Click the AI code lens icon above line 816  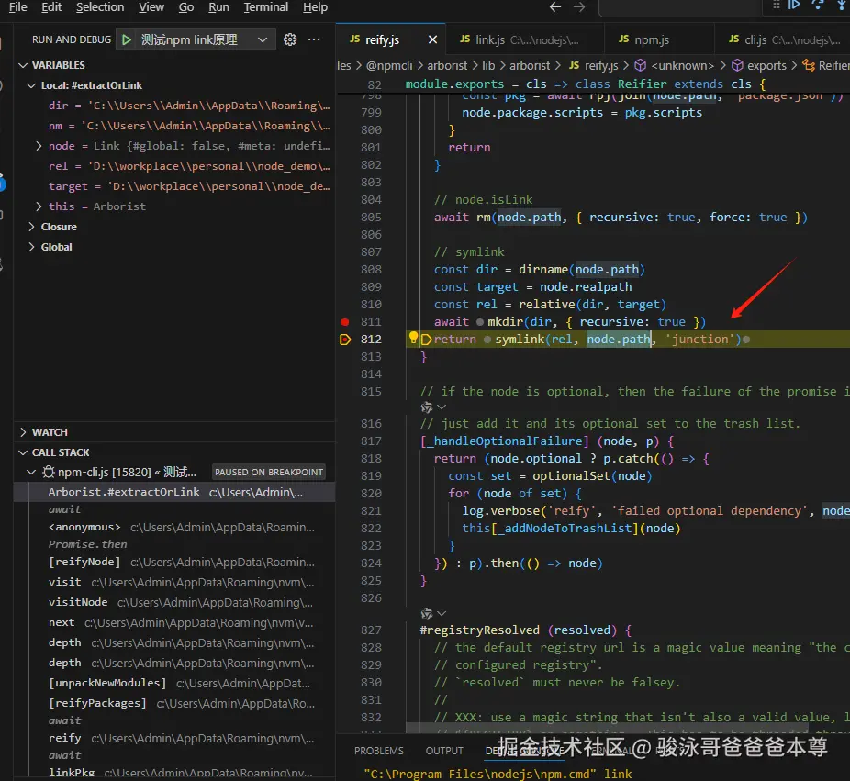point(427,407)
